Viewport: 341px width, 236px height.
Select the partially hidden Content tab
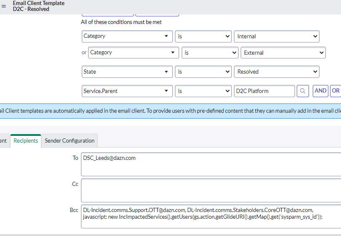(4, 141)
